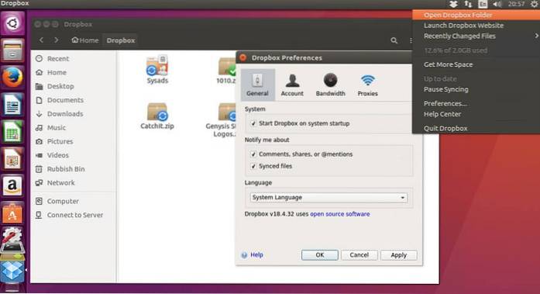Open keyboard layout indicator in top panel
This screenshot has width=540, height=294.
click(x=483, y=4)
